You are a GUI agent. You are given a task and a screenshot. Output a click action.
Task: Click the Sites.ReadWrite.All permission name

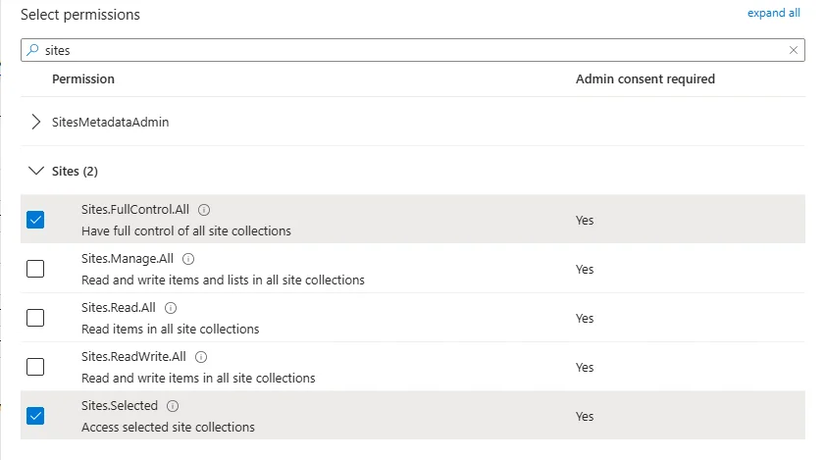[x=133, y=356]
